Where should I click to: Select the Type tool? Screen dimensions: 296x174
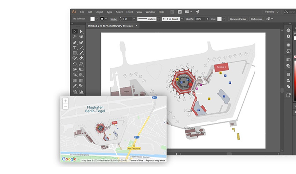tap(75, 48)
